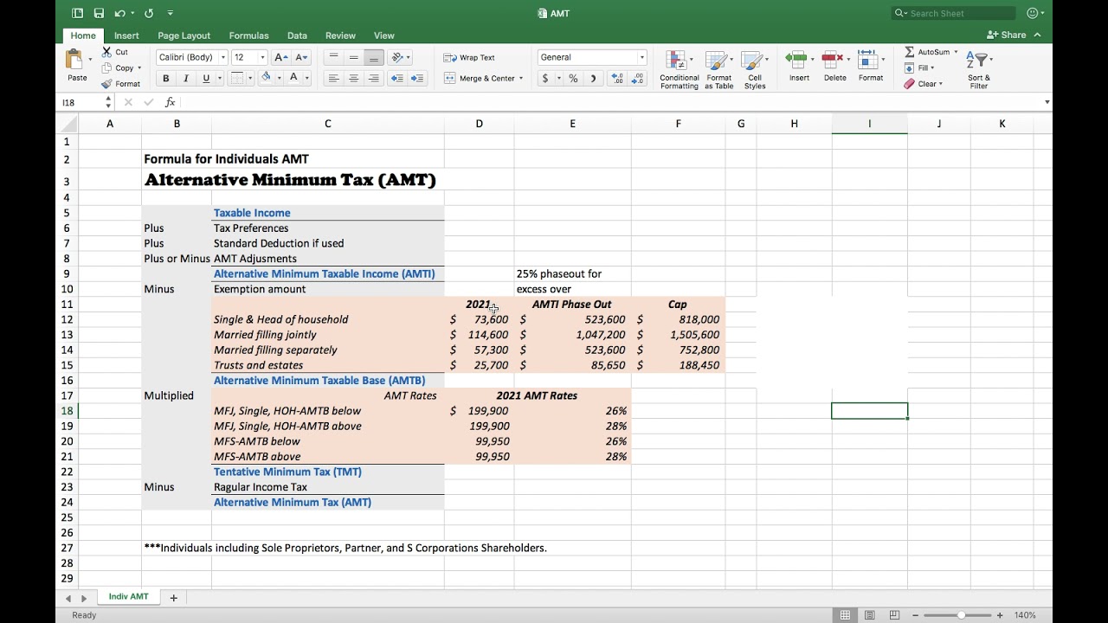Open the General number format dropdown

(642, 57)
